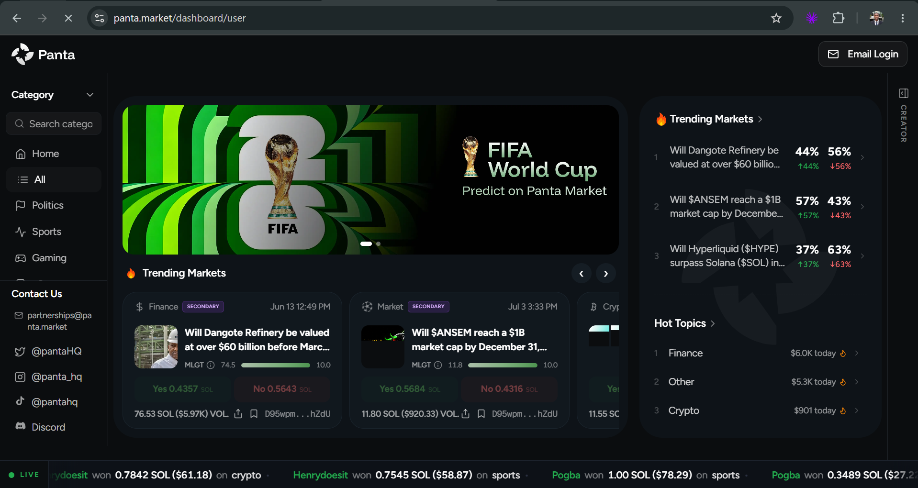Viewport: 918px width, 488px height.
Task: Share the Dangote Refinery market
Action: pos(238,413)
